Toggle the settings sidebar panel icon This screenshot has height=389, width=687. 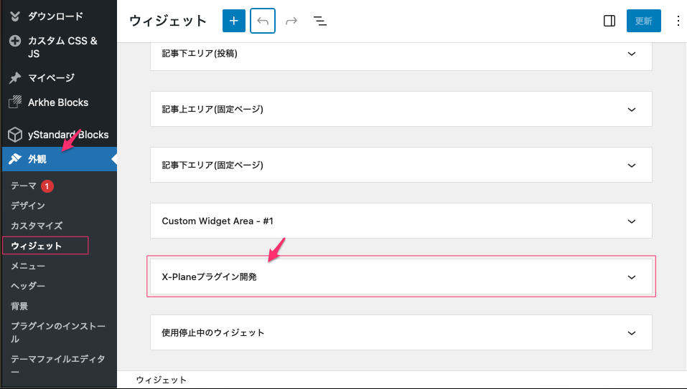[609, 21]
